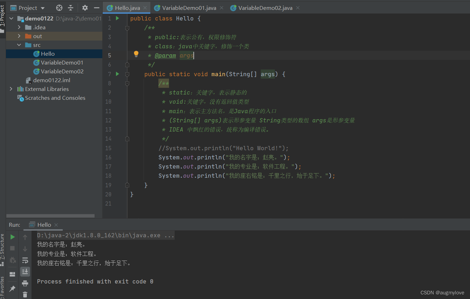Screen dimensions: 470x299
Task: Stop the running process
Action: point(12,248)
